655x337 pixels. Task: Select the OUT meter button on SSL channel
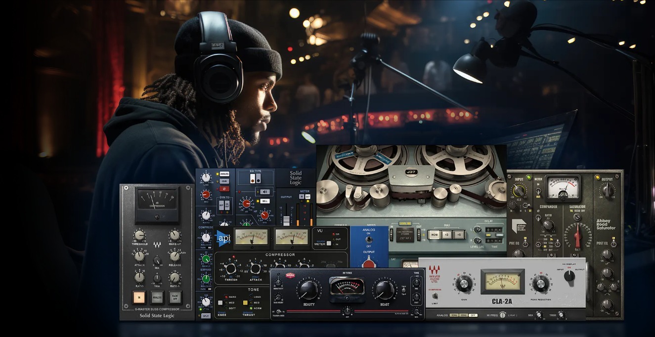click(x=308, y=196)
